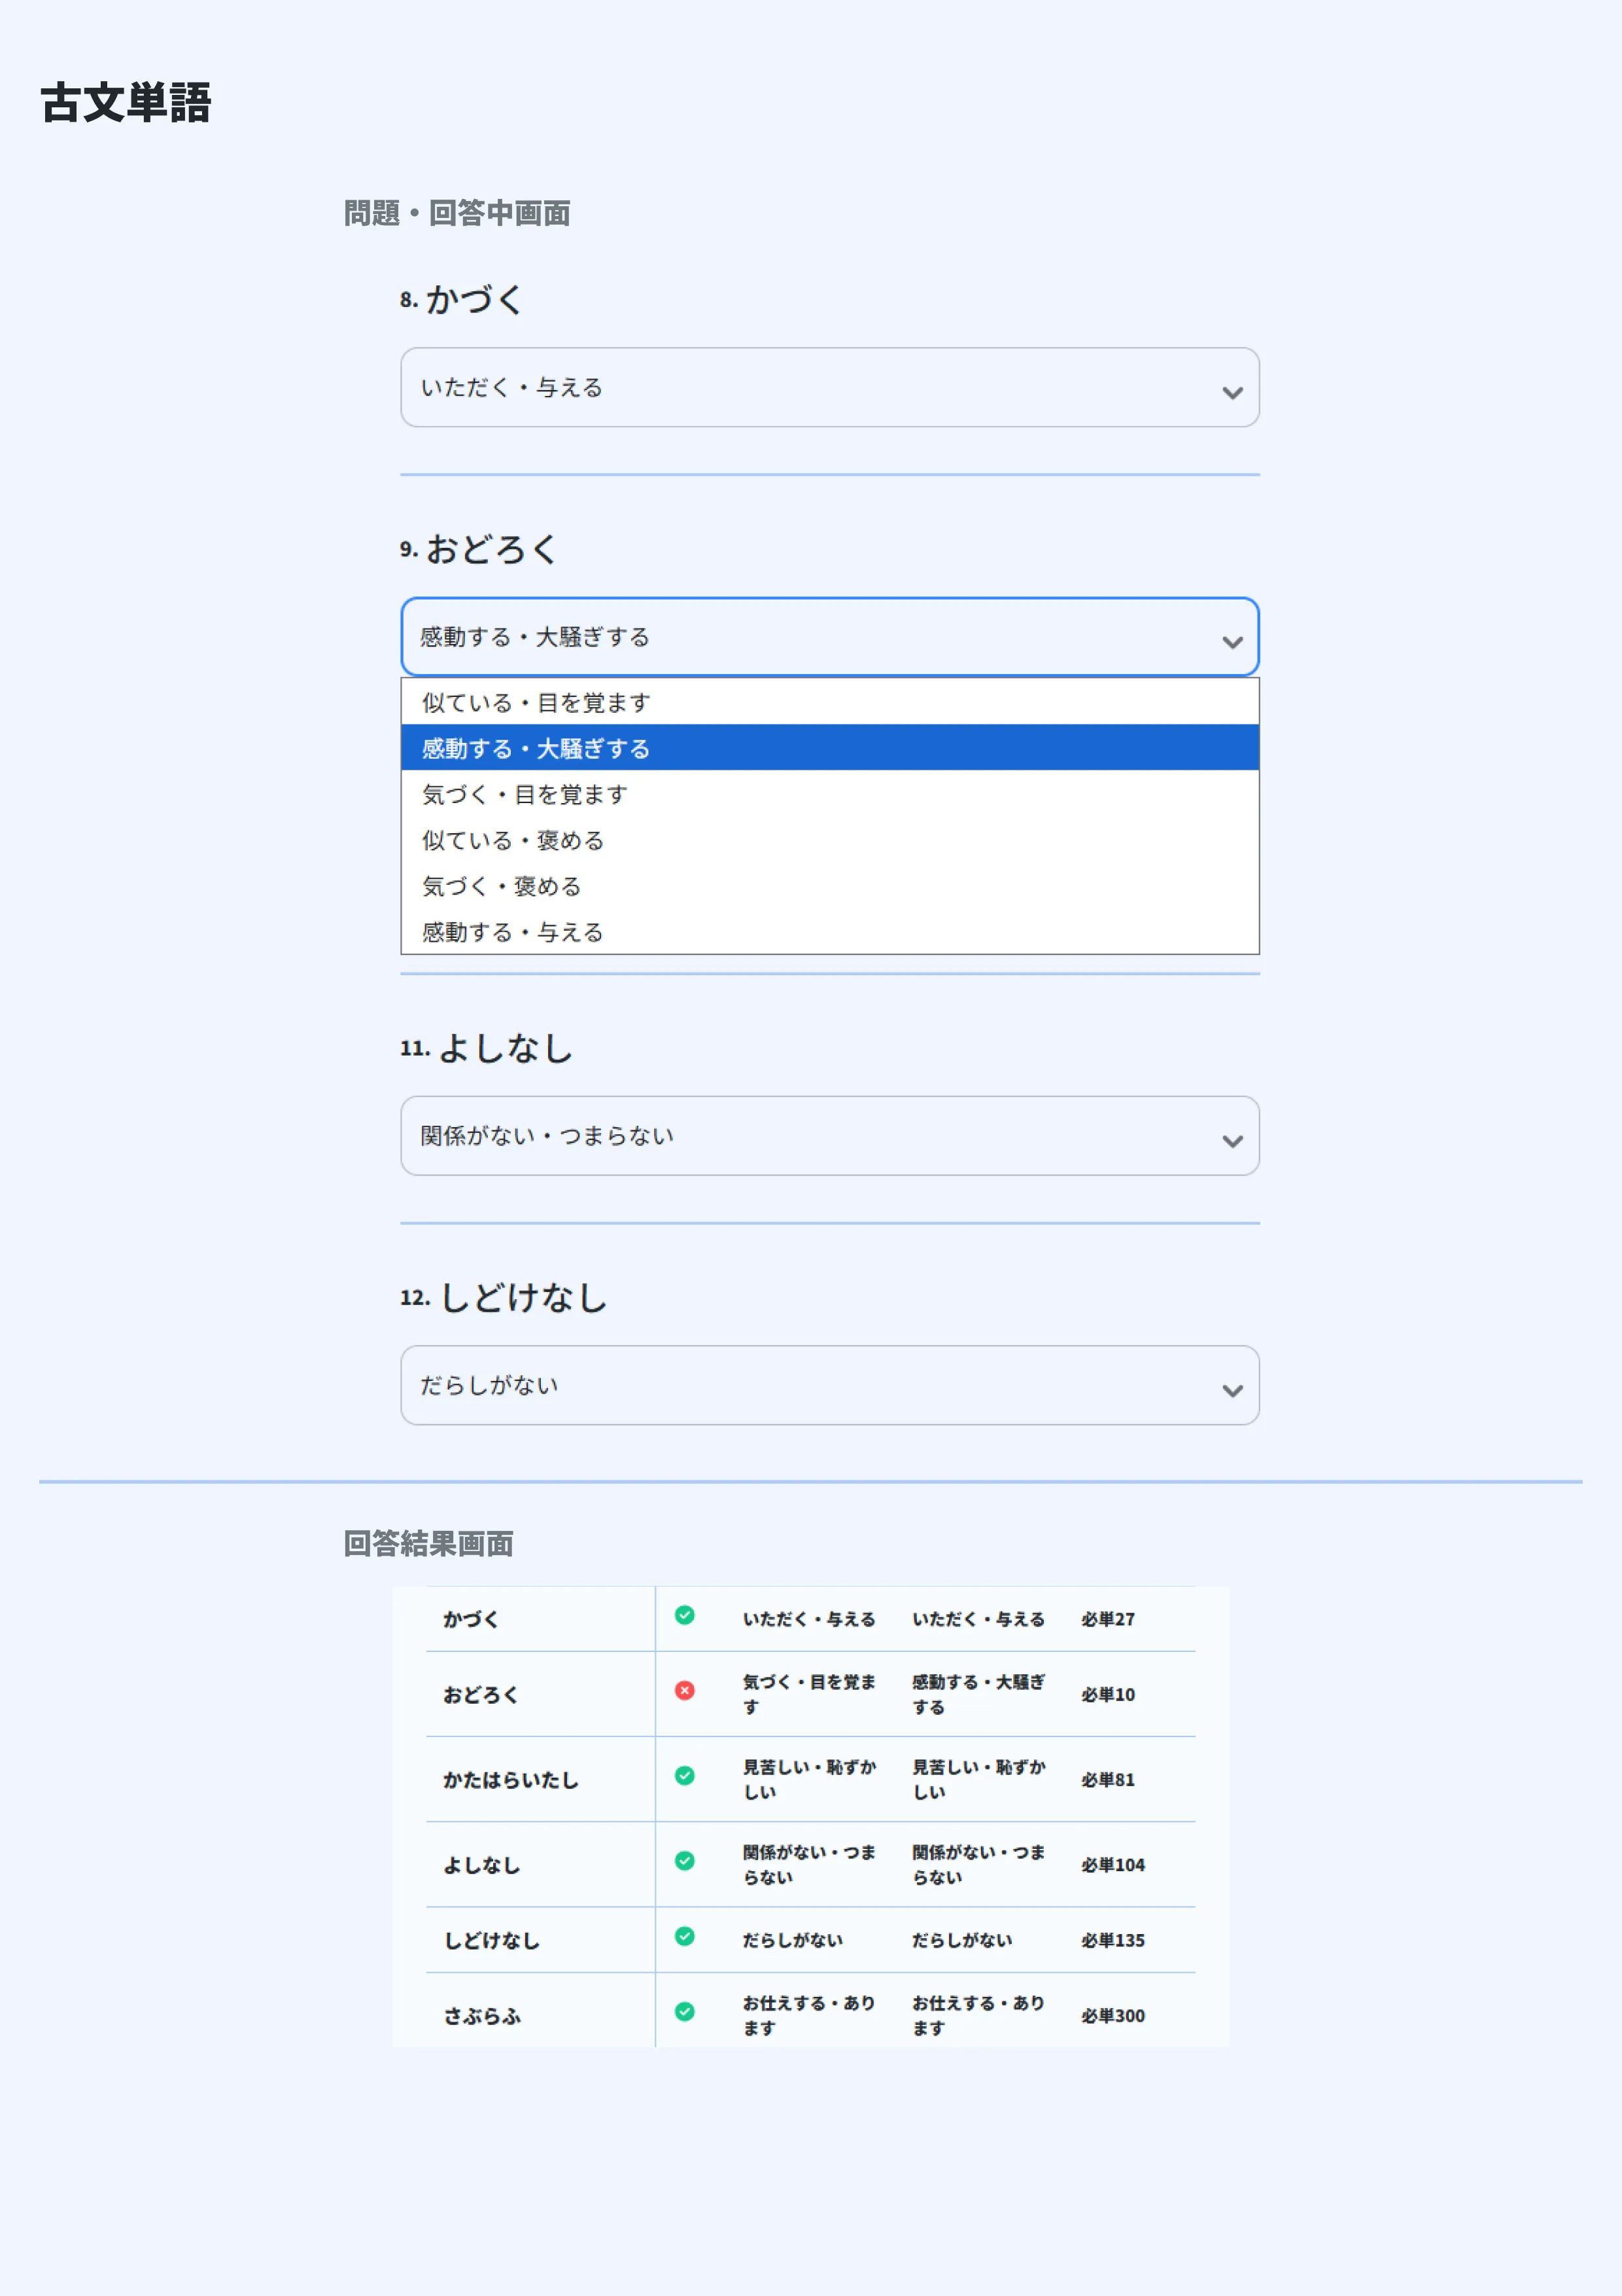Click green check icon in かたはらいたし row
The image size is (1622, 2296).
click(x=685, y=1775)
